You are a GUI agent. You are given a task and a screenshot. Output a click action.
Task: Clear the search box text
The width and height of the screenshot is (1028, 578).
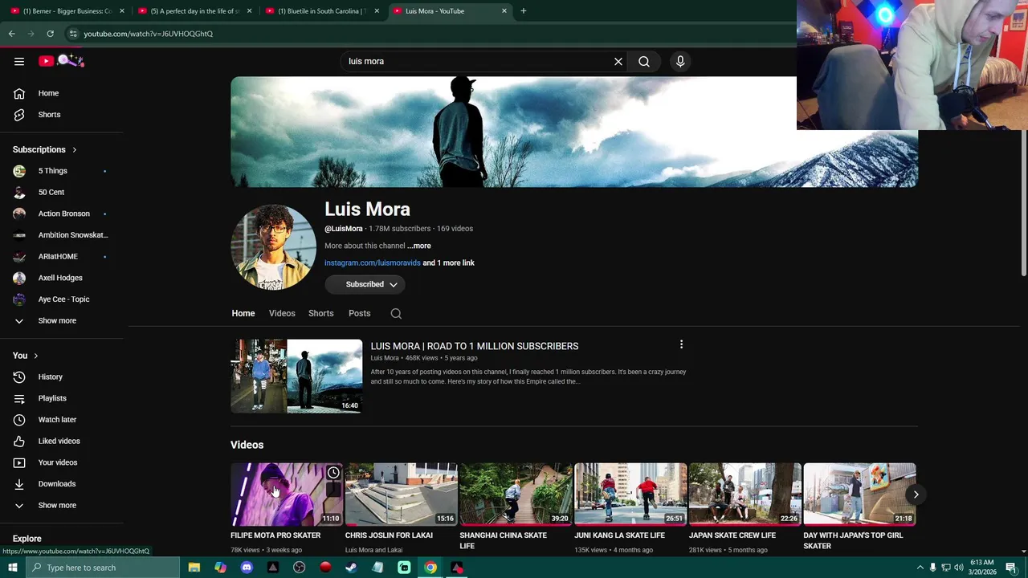coord(618,61)
